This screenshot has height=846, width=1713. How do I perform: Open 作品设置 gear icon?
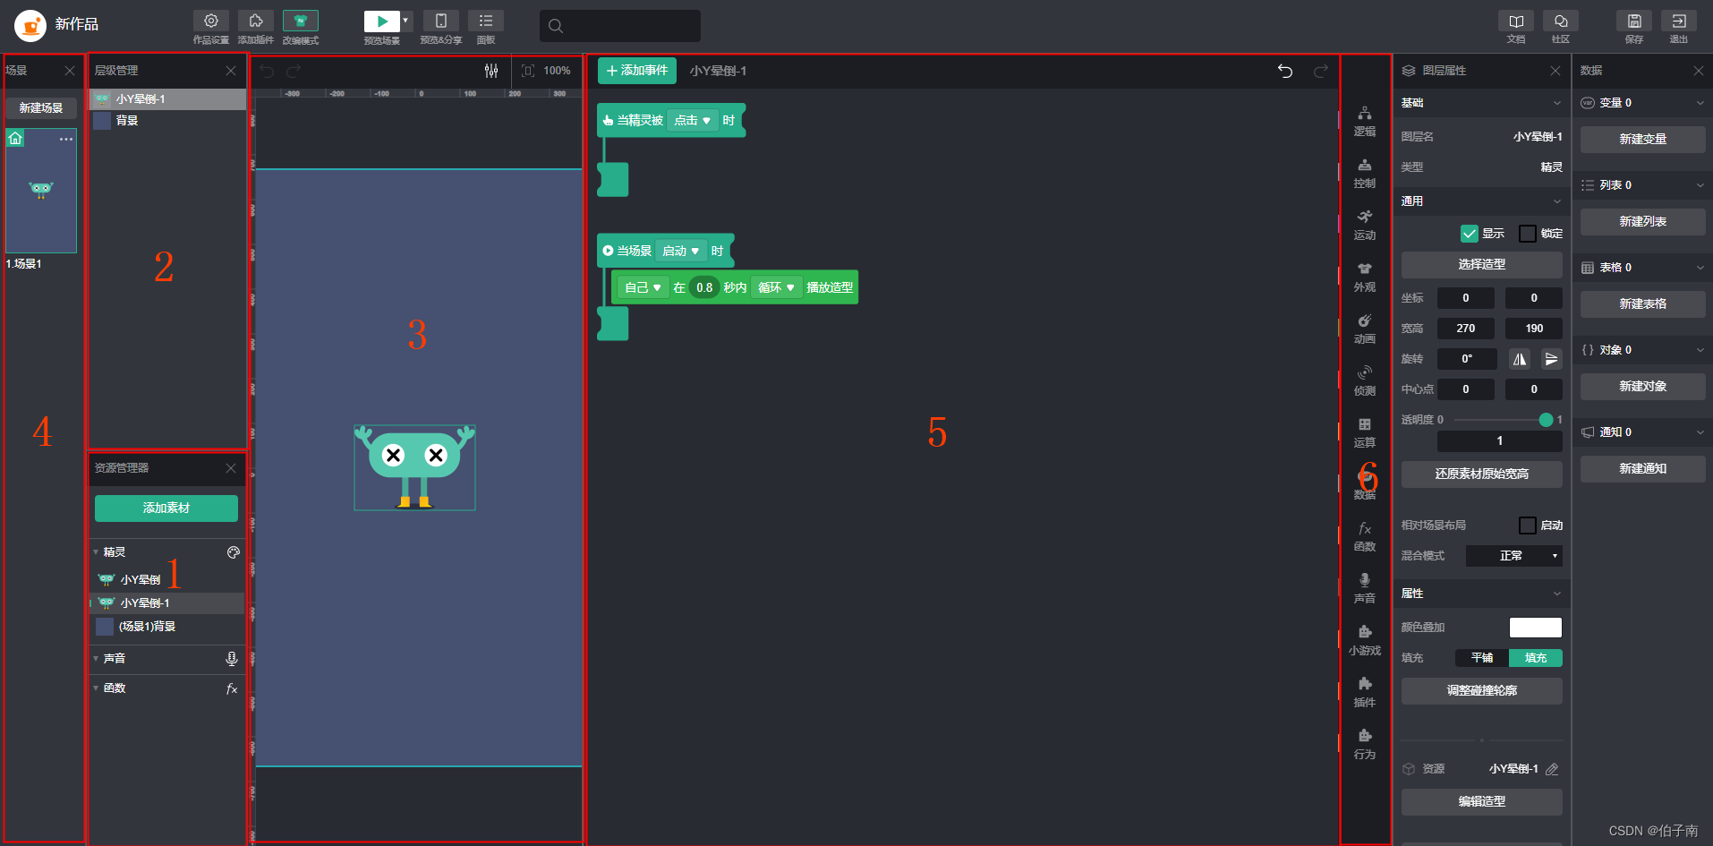point(211,21)
